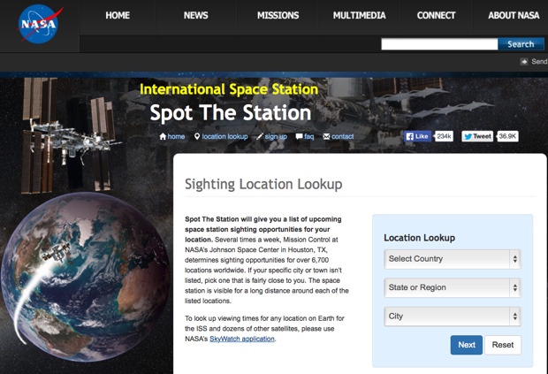Click the Send text in the toolbar
Viewport: 548px width, 374px height.
(x=539, y=62)
